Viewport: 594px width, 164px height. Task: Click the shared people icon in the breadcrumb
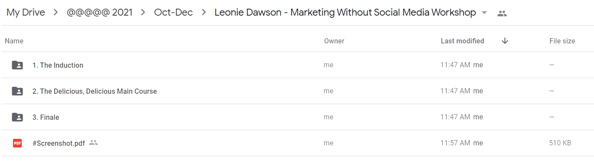502,13
